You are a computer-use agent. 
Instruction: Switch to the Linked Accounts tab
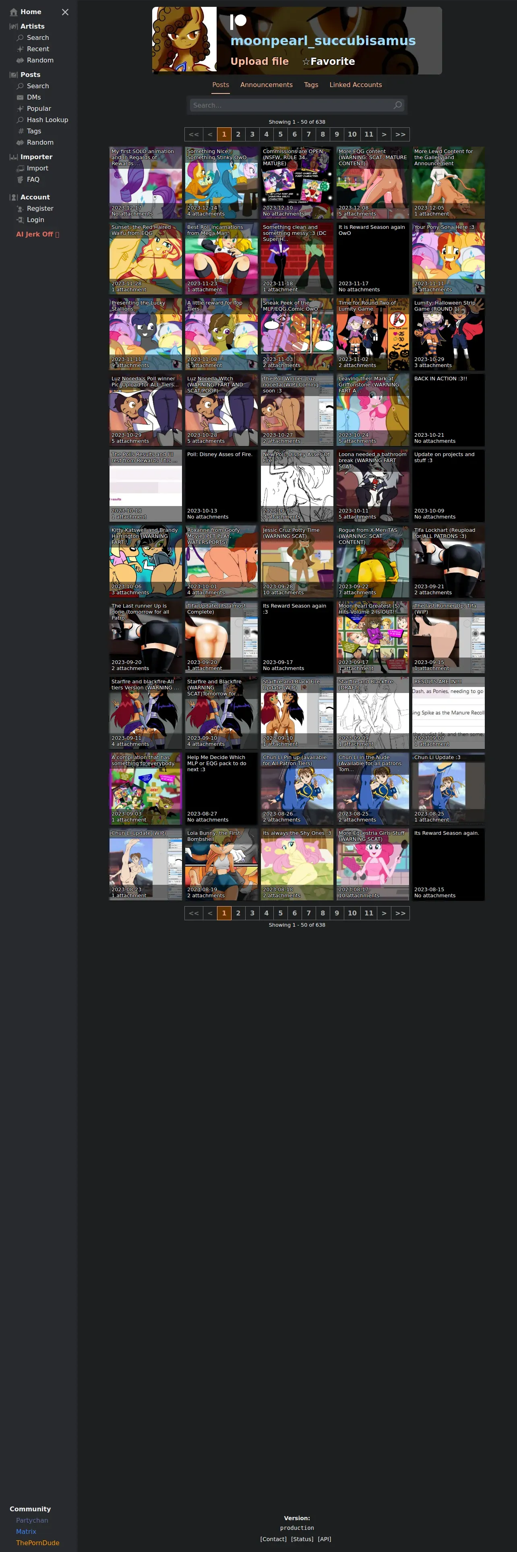coord(356,85)
